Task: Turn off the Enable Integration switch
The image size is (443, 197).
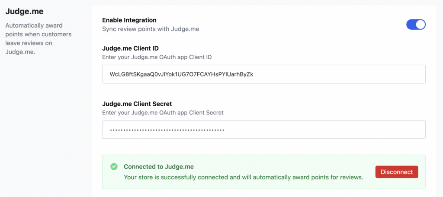Action: [x=416, y=25]
